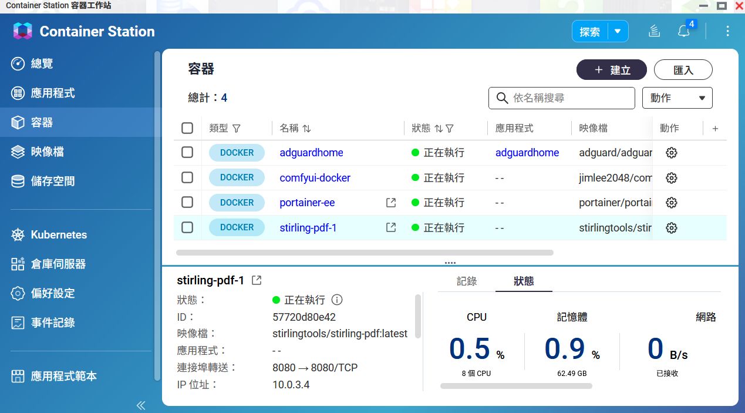
Task: Check the adguardhome row checkbox
Action: [x=187, y=152]
